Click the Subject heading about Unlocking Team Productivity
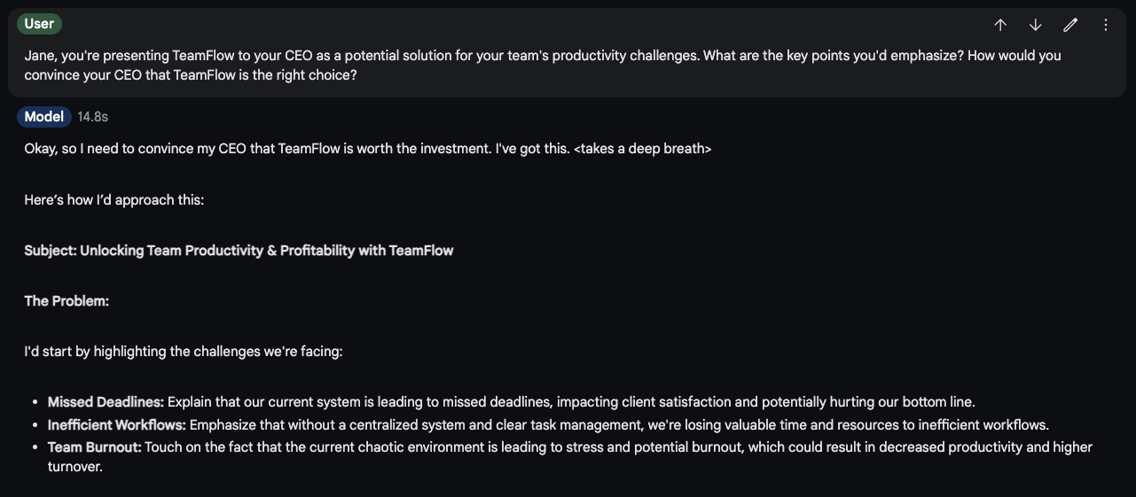This screenshot has height=497, width=1136. (239, 251)
